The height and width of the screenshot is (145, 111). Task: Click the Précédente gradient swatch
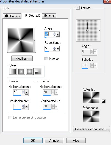point(91,116)
